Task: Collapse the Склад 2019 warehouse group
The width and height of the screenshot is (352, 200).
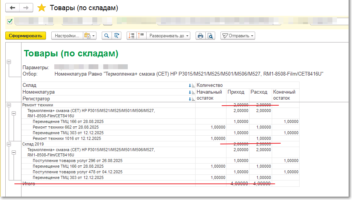Action: (x=9, y=144)
